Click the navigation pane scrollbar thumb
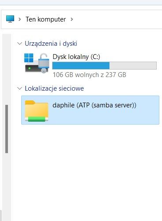162x221 pixels. click(x=7, y=129)
